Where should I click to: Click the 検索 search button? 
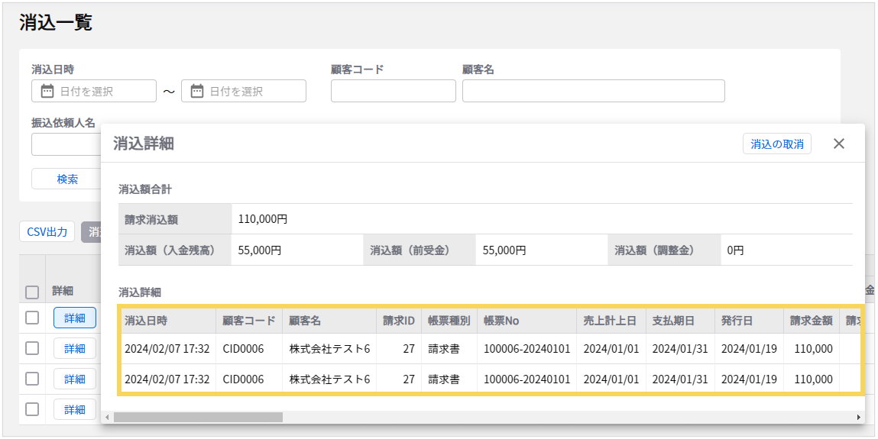point(66,179)
